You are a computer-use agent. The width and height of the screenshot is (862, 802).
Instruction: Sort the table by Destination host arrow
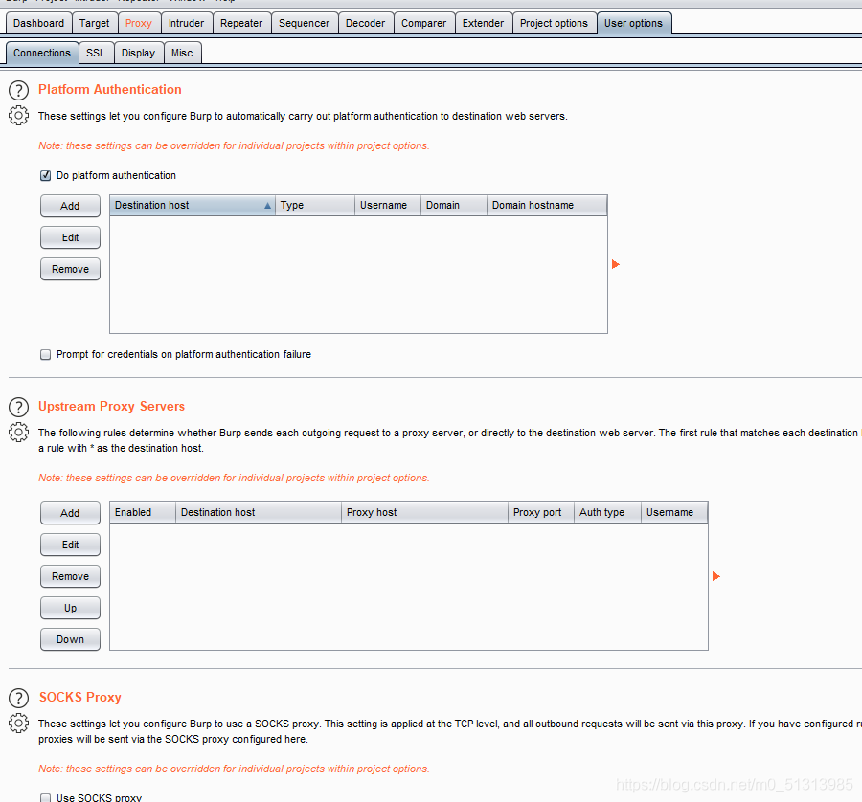click(x=267, y=206)
